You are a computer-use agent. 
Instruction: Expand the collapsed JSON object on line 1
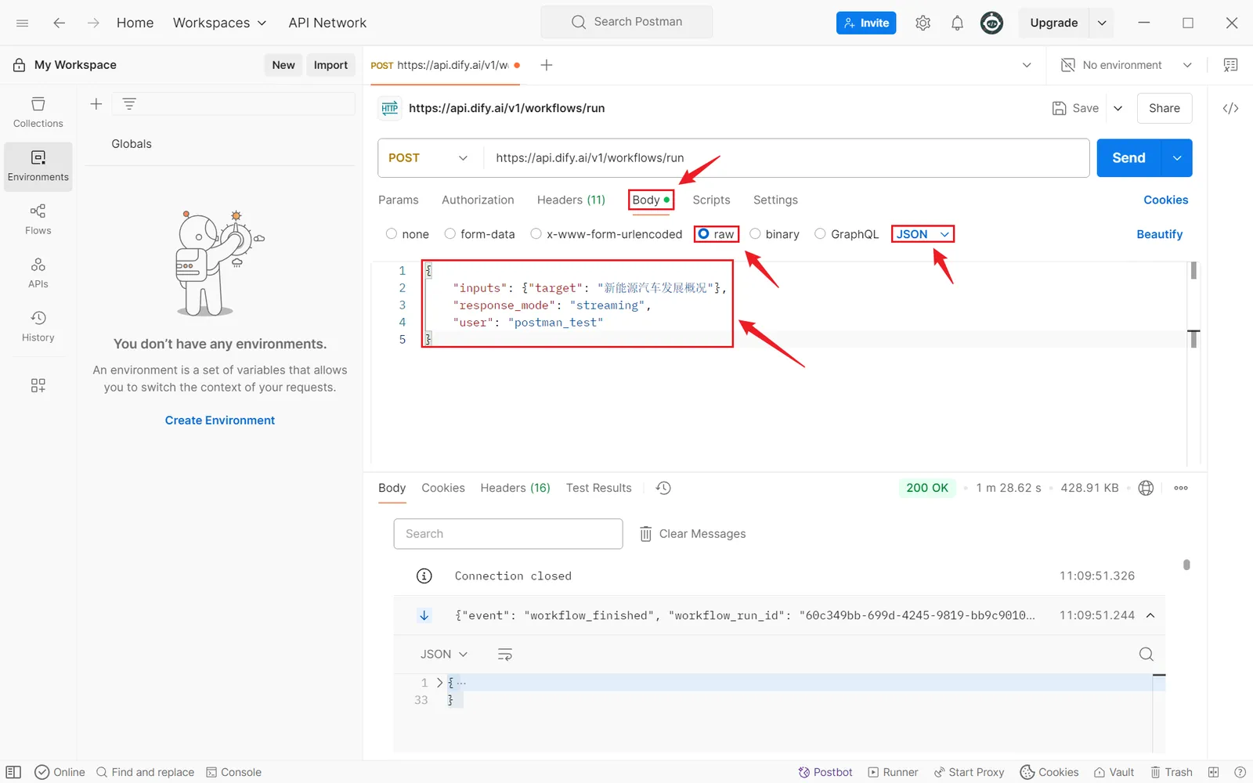coord(439,683)
